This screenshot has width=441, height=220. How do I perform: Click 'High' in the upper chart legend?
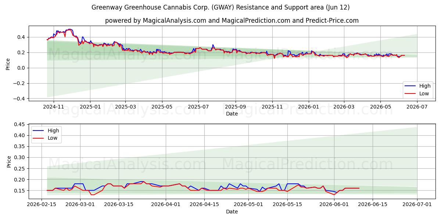[425, 86]
